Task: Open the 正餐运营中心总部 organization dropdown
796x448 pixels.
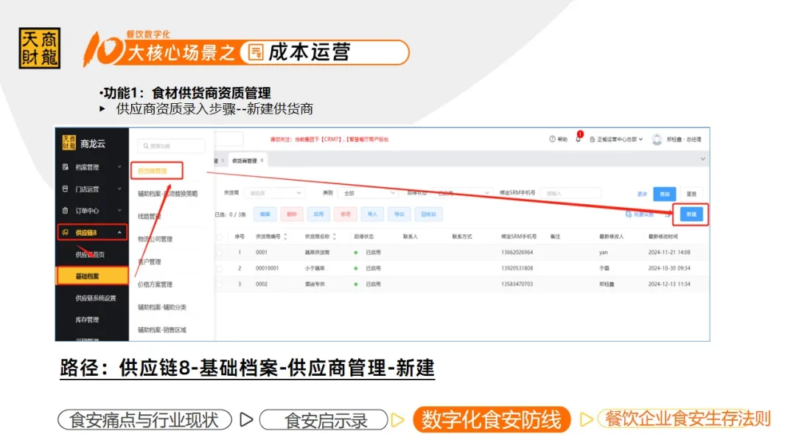Action: click(618, 139)
